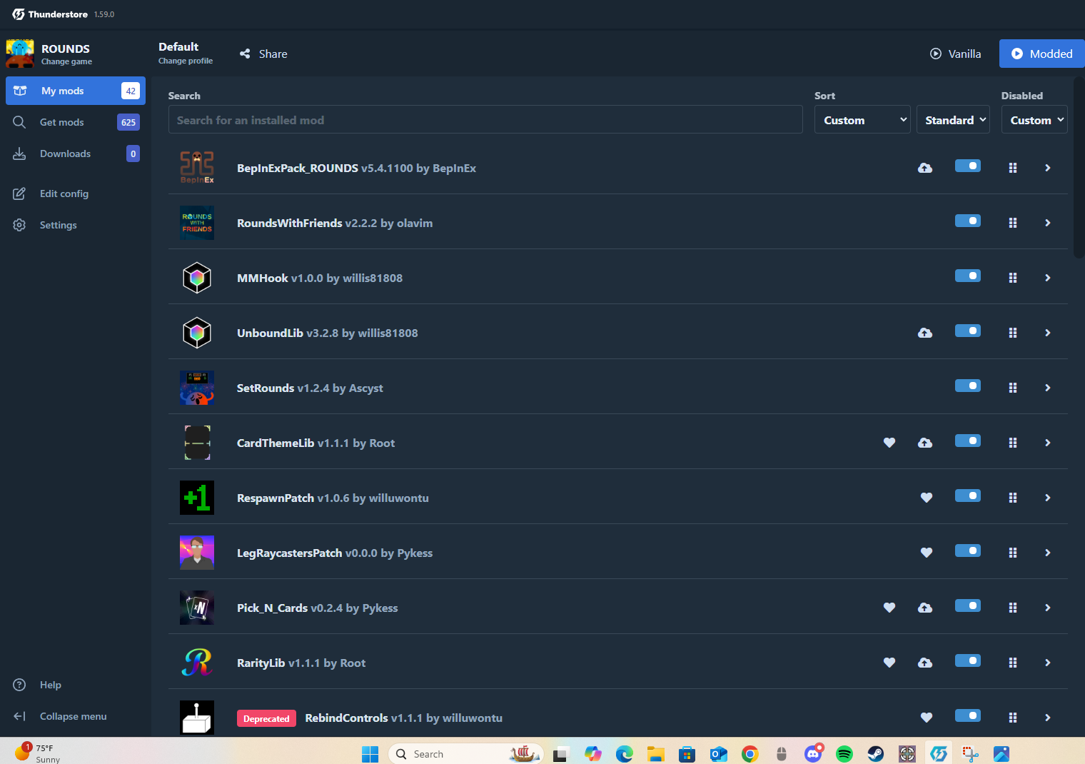Open Steam from the taskbar
This screenshot has height=764, width=1085.
coord(876,754)
